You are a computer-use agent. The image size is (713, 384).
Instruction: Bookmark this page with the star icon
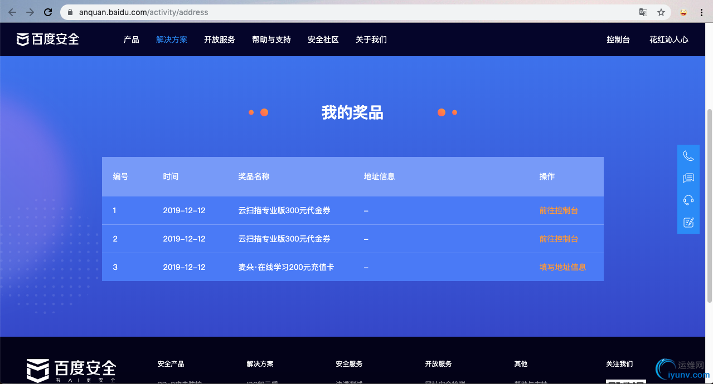(661, 12)
